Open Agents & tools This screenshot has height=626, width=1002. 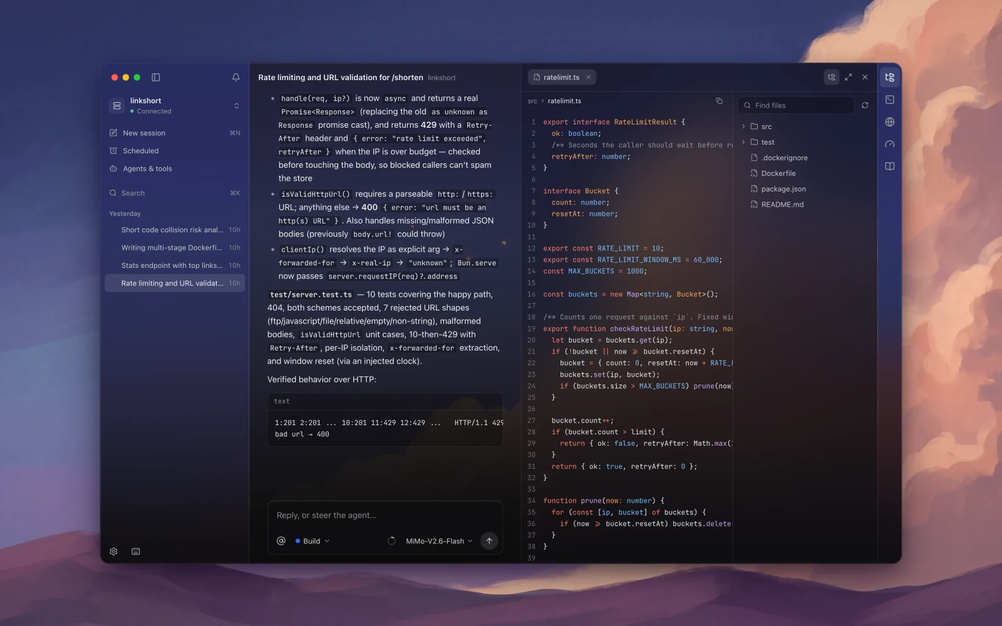[175, 168]
